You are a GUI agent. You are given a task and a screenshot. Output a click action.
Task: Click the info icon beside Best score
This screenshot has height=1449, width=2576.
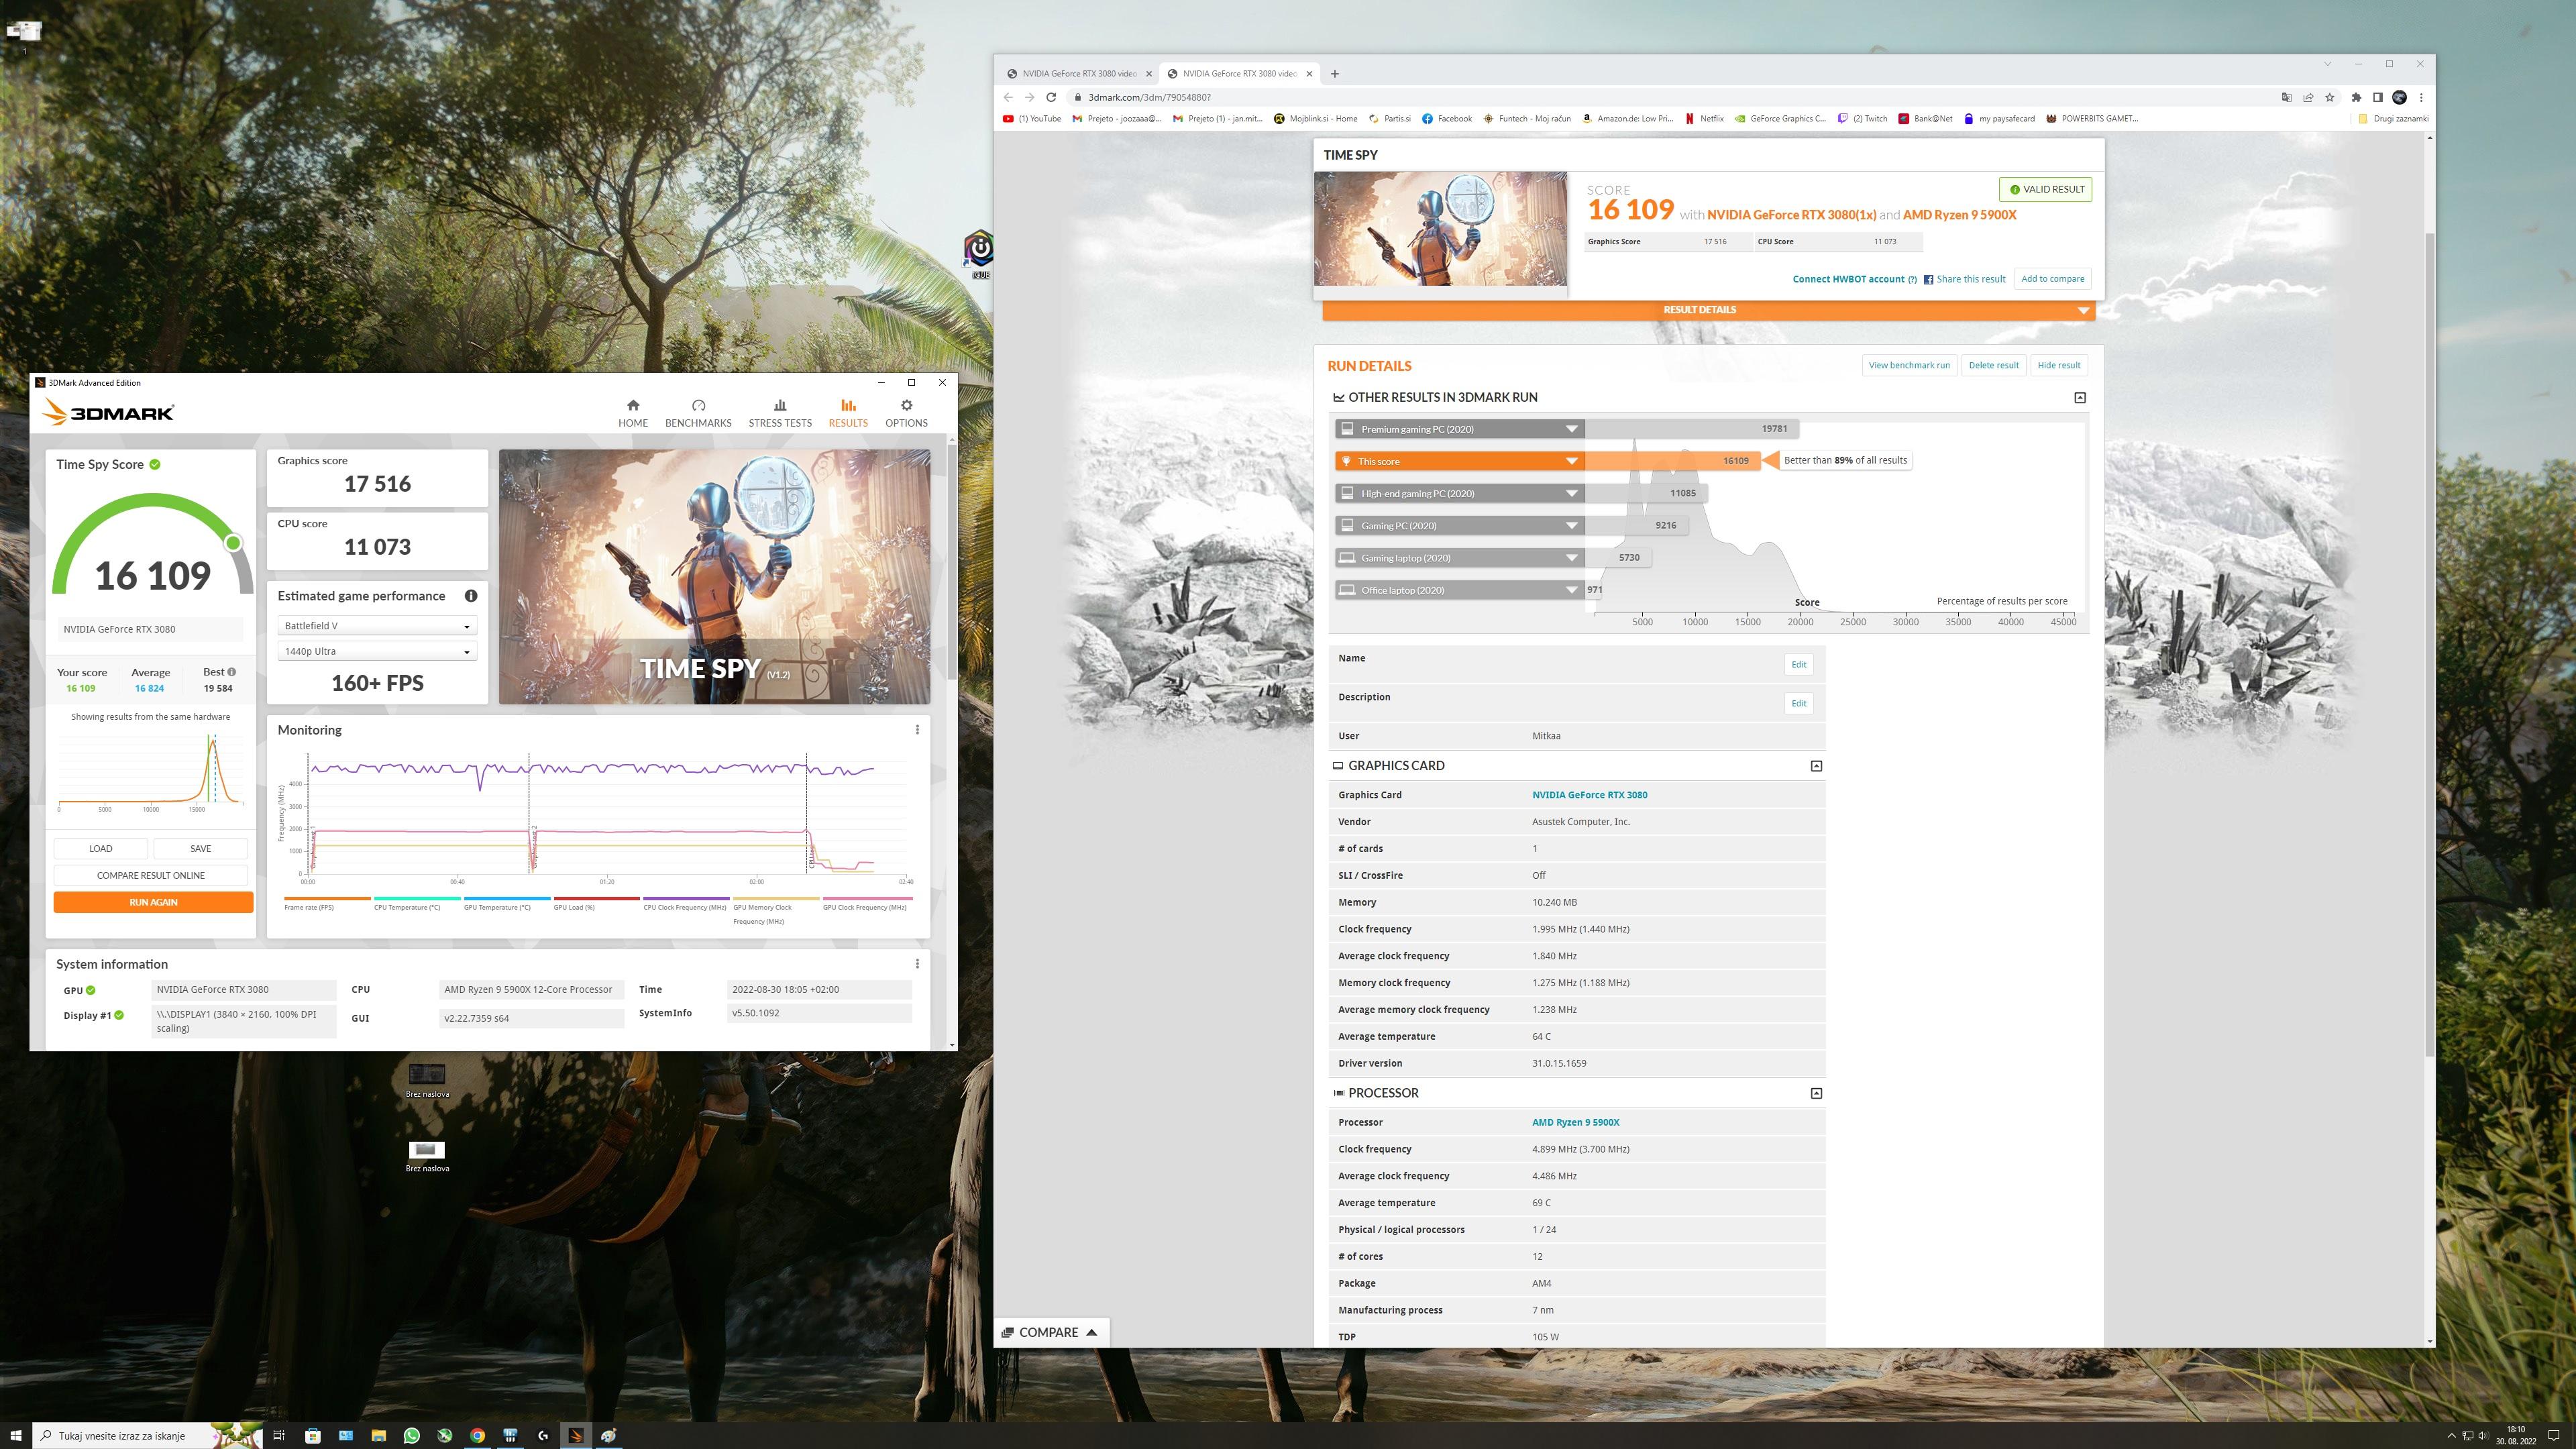232,672
